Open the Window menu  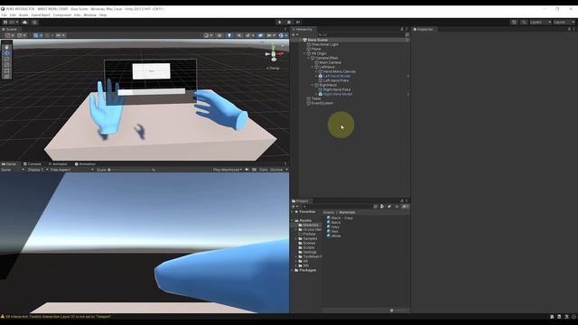coord(90,15)
